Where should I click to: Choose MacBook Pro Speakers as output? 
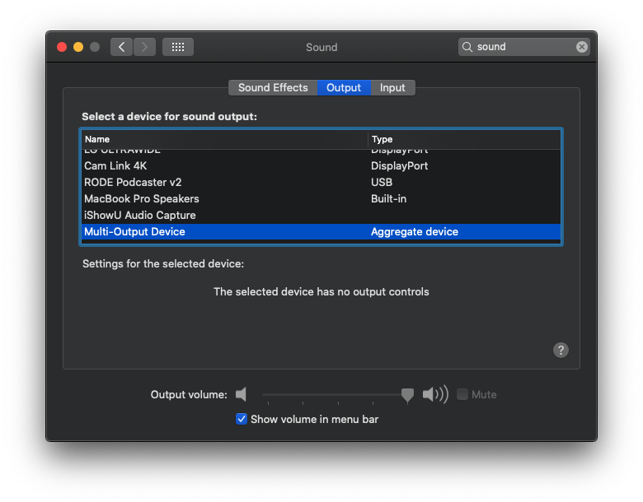point(321,198)
